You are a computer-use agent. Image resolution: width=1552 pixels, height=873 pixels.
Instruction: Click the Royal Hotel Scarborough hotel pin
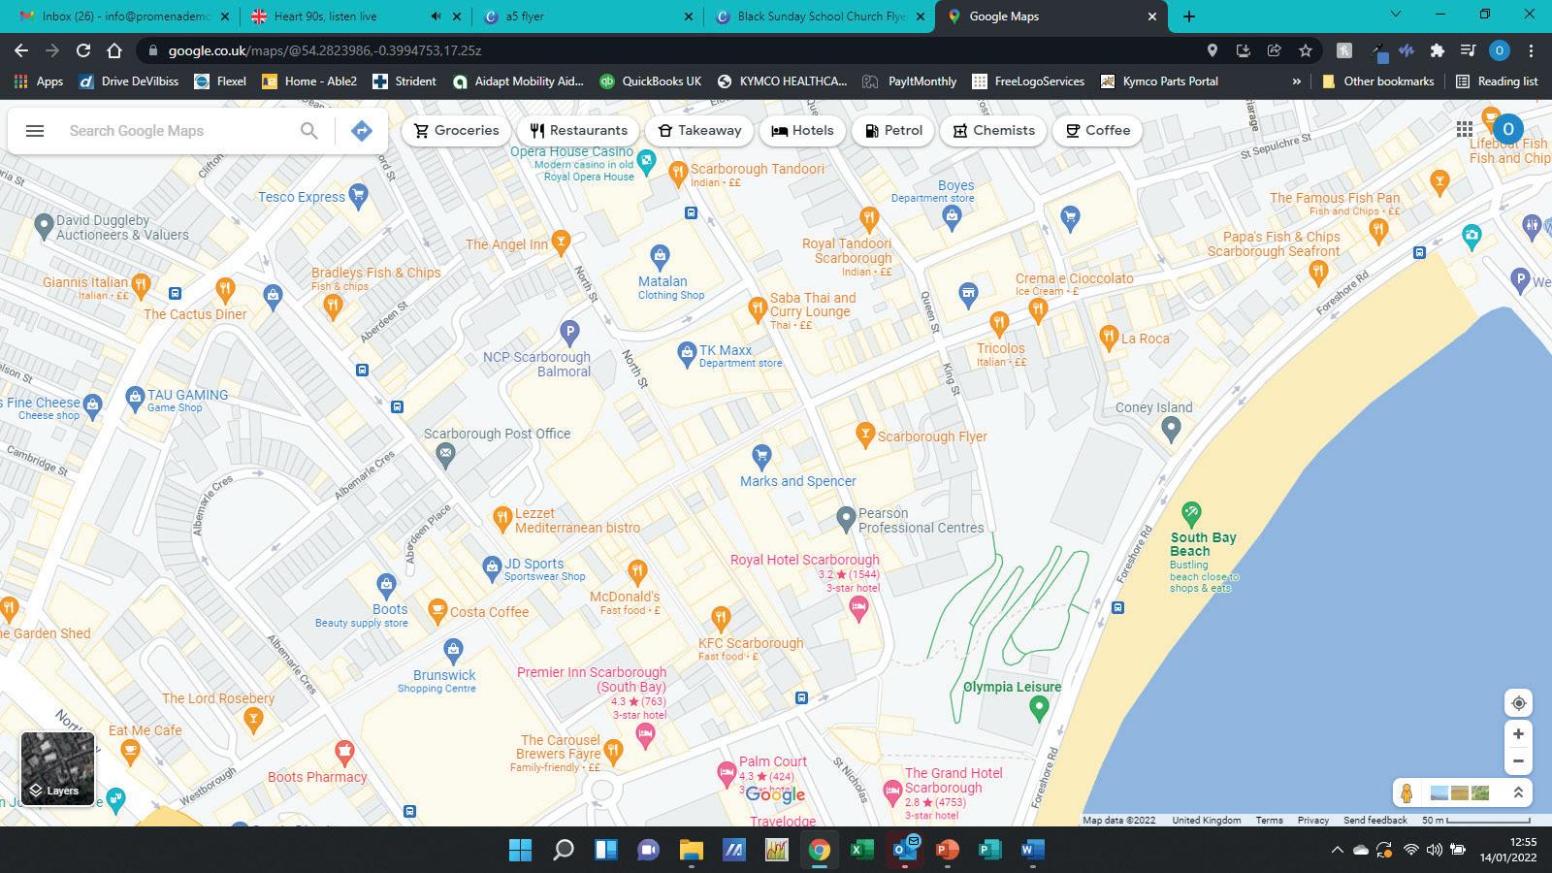coord(858,609)
